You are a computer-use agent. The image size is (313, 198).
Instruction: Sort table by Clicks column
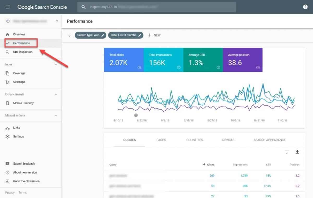(x=209, y=165)
